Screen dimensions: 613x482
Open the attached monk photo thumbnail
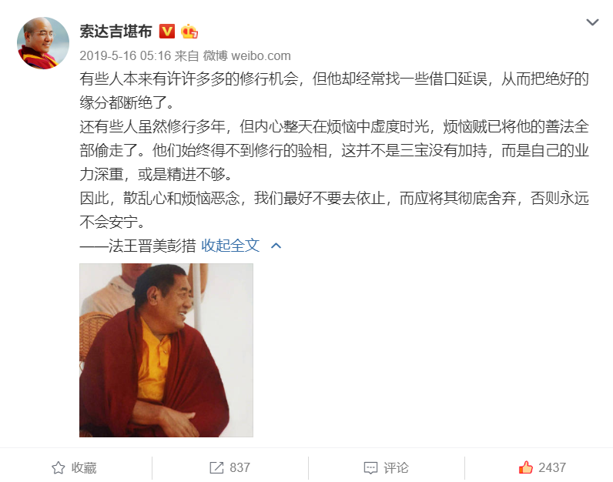166,350
